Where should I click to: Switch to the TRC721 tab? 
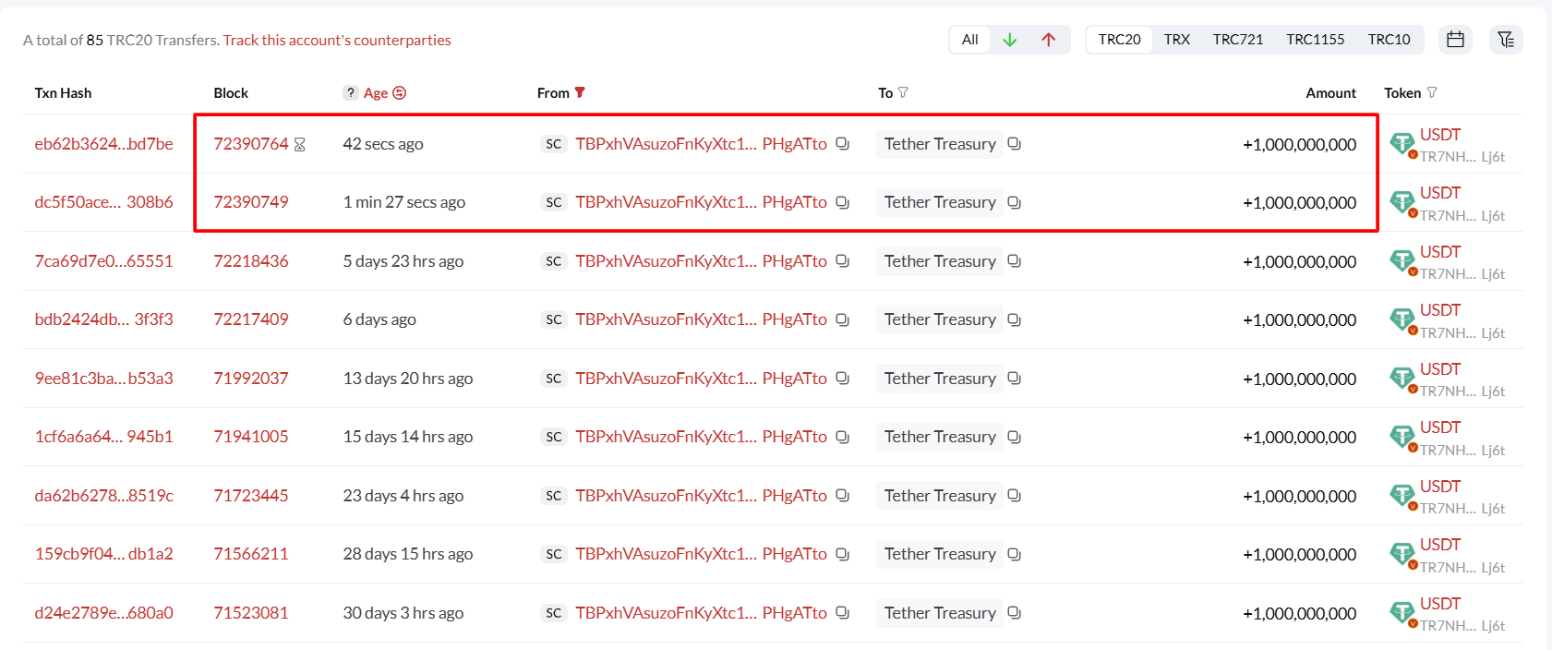1237,40
